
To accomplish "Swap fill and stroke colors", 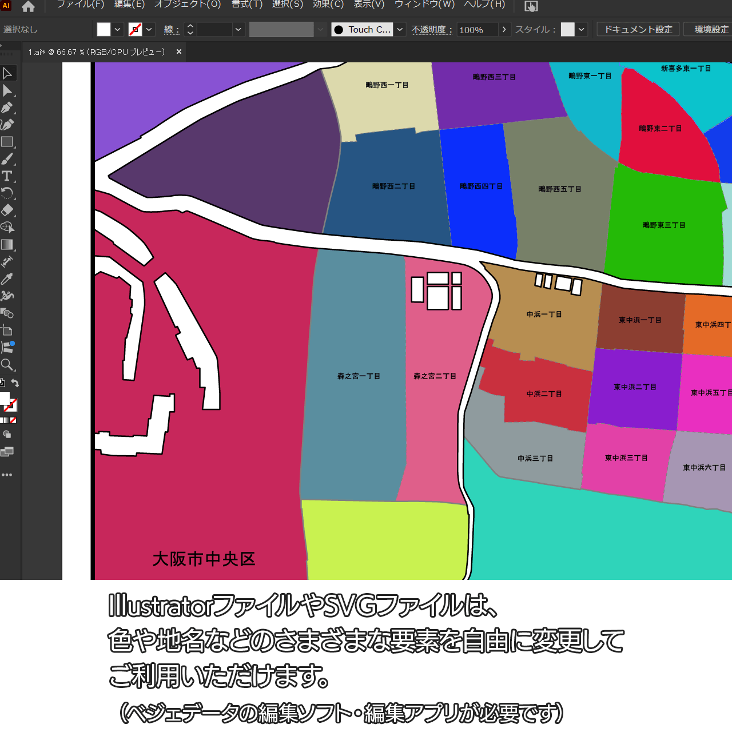I will (x=15, y=383).
